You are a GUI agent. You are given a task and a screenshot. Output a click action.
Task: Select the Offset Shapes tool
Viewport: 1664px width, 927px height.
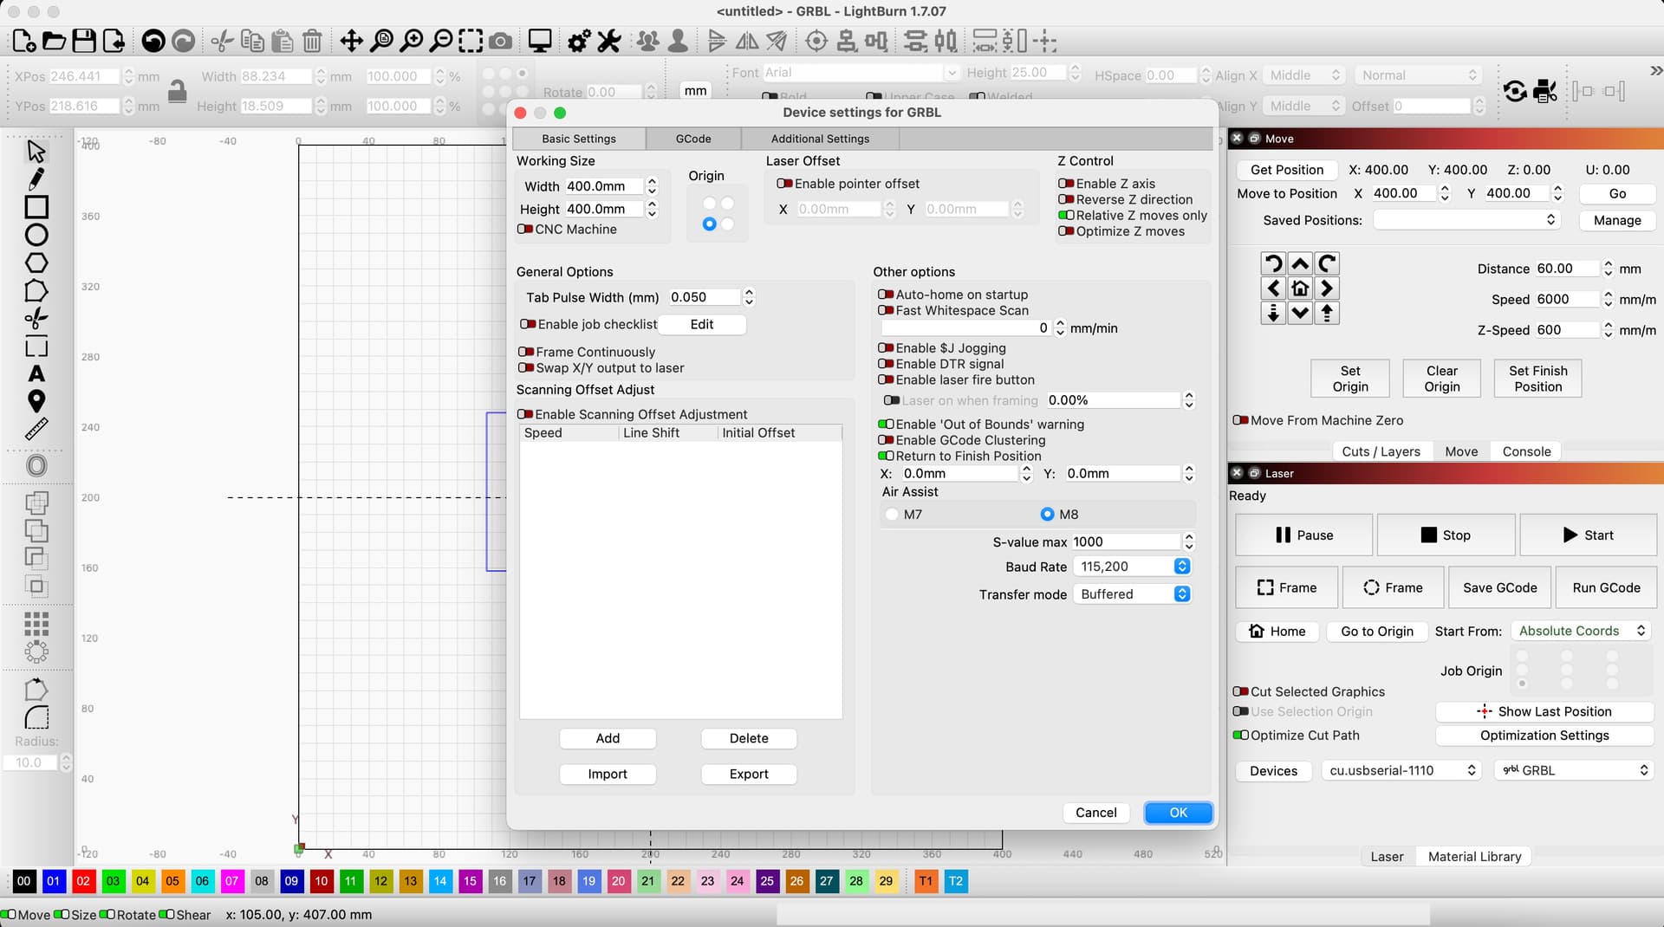click(36, 466)
